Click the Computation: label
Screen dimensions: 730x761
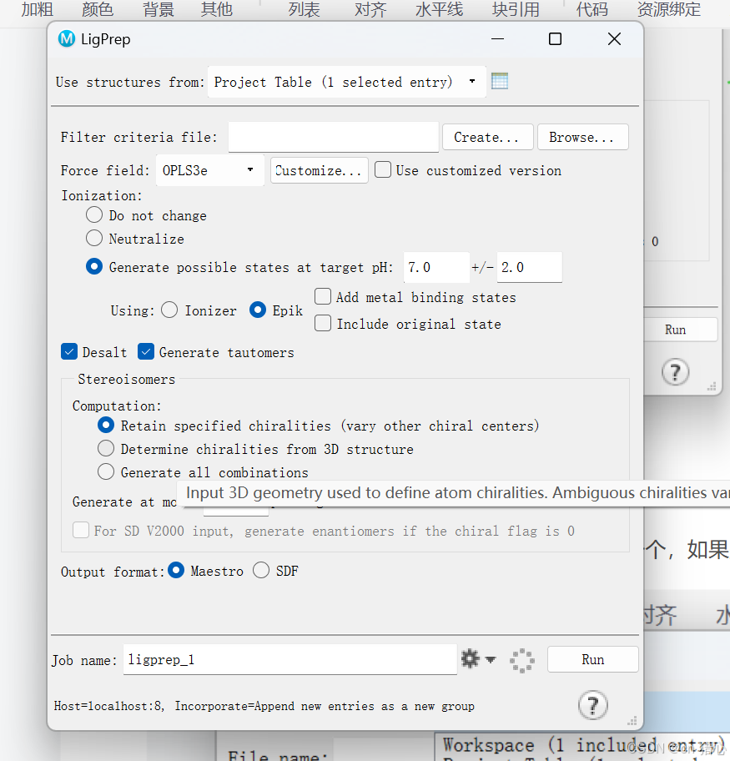pos(117,406)
